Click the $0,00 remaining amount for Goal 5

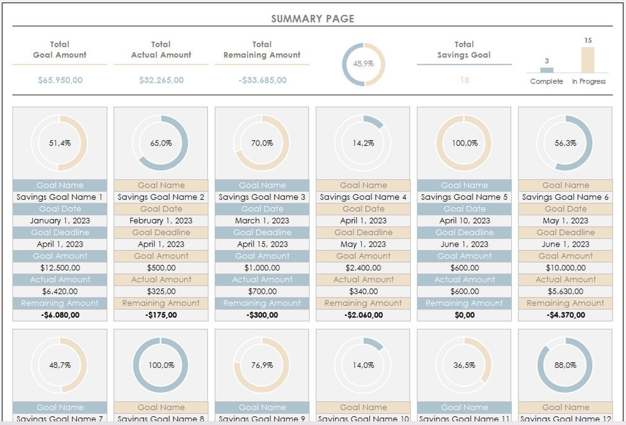coord(464,315)
